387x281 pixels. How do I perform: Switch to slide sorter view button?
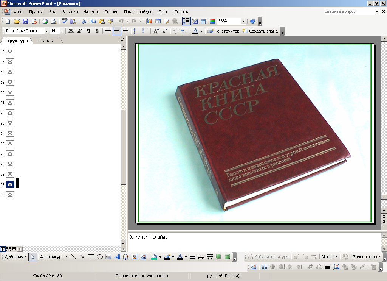[8, 249]
